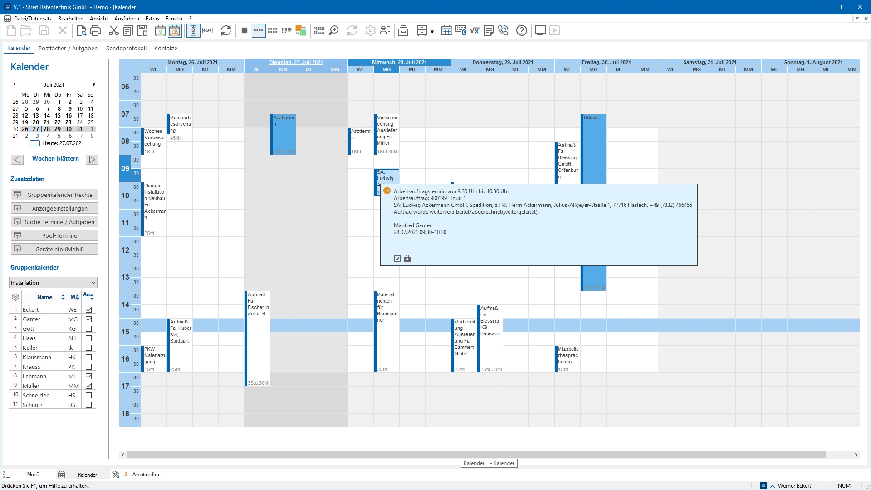Click the Pool-Termine button
The width and height of the screenshot is (871, 490).
click(x=54, y=235)
